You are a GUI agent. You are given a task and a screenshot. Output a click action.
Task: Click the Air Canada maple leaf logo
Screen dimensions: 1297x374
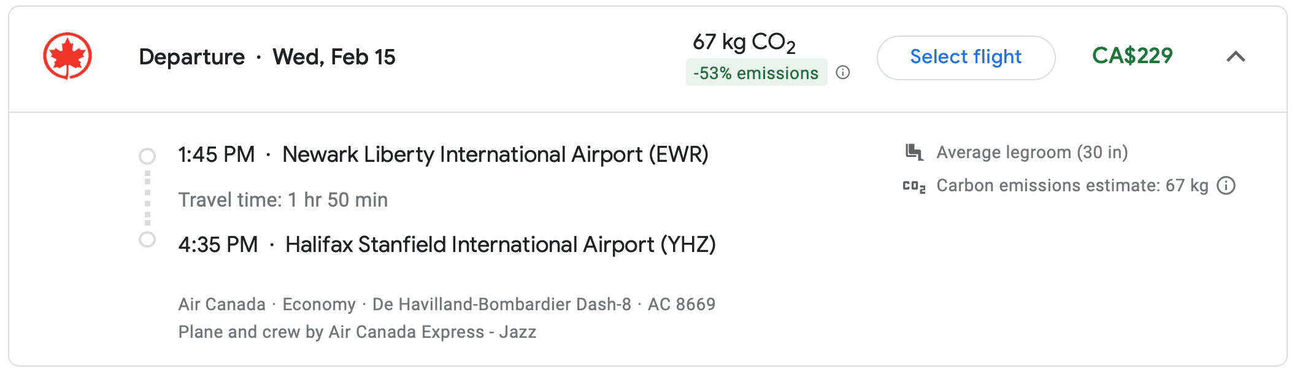click(67, 56)
